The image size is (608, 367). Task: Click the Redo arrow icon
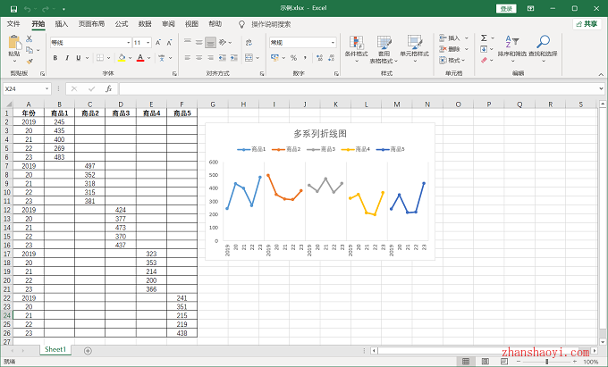46,9
